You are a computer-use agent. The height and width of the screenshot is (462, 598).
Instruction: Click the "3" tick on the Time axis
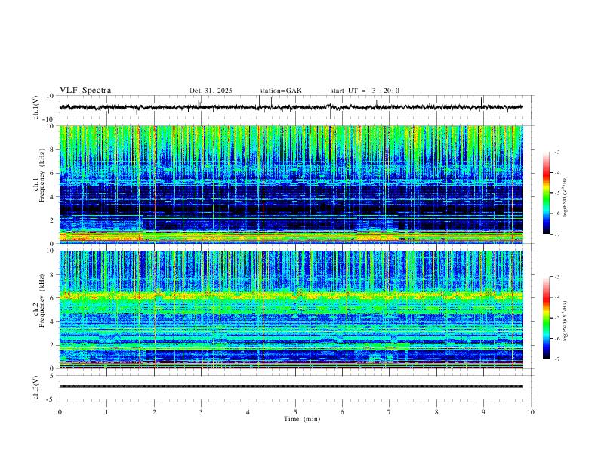point(201,412)
